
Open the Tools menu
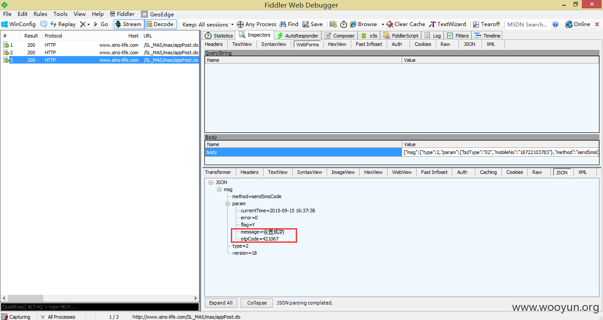[x=60, y=14]
